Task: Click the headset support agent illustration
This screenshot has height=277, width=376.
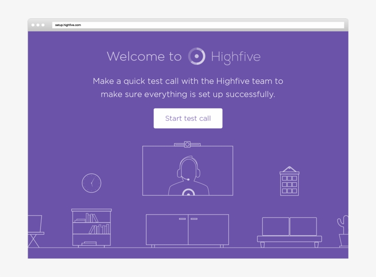Action: point(188,175)
